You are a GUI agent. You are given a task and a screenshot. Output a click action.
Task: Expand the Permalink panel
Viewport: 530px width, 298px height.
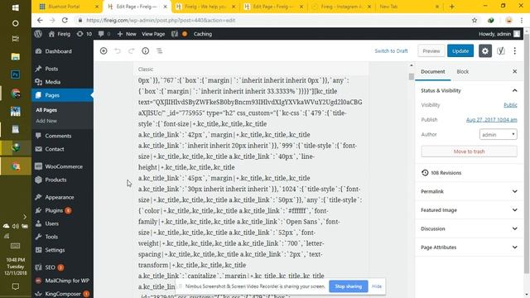click(x=470, y=191)
